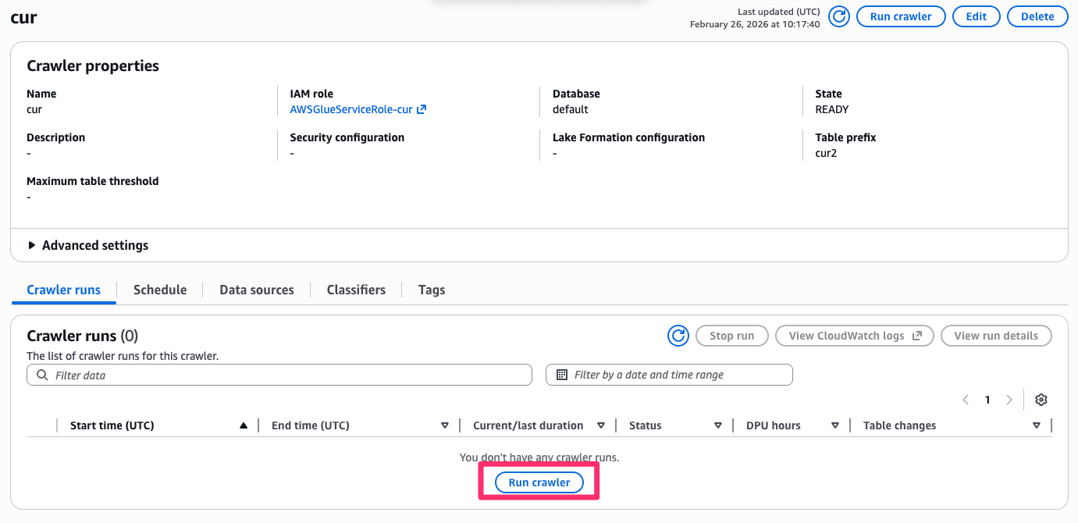Refresh the Crawler runs list

[678, 335]
